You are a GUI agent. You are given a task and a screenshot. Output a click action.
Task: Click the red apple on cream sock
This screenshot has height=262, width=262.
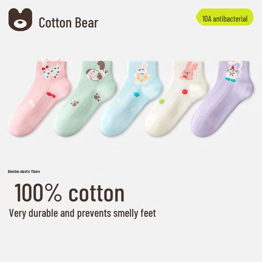[x=185, y=92]
